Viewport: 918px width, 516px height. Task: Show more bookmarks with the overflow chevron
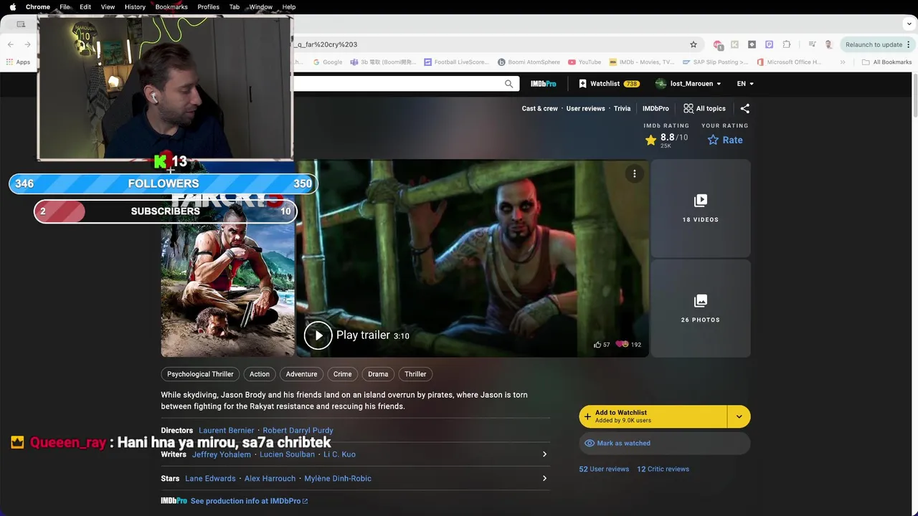pyautogui.click(x=843, y=62)
